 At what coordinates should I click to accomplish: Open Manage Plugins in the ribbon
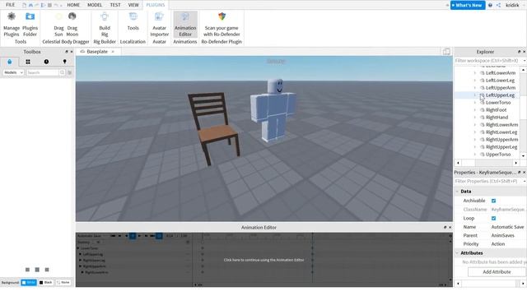coord(12,25)
